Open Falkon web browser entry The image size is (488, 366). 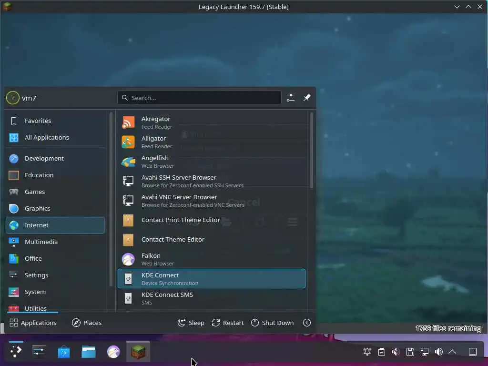211,259
